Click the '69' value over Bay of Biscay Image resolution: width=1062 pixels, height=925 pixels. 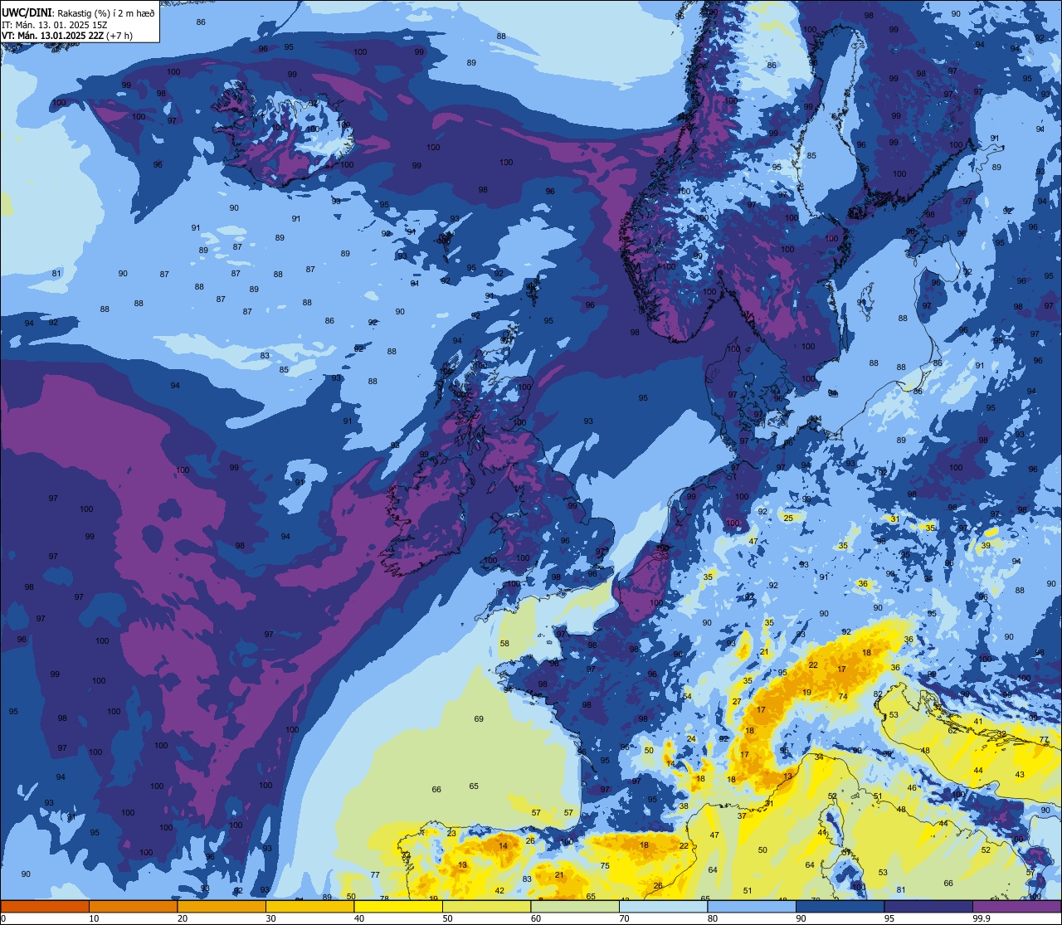coord(479,718)
